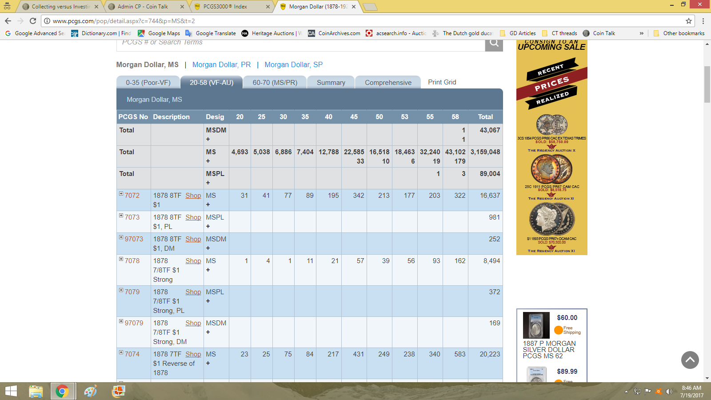
Task: Click Shop link for 1878 7/8TF Strong
Action: coord(193,261)
